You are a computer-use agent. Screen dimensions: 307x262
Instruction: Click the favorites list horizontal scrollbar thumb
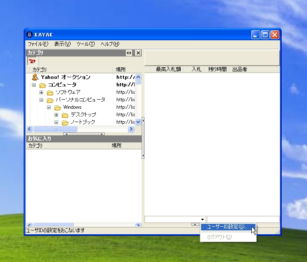[53, 225]
